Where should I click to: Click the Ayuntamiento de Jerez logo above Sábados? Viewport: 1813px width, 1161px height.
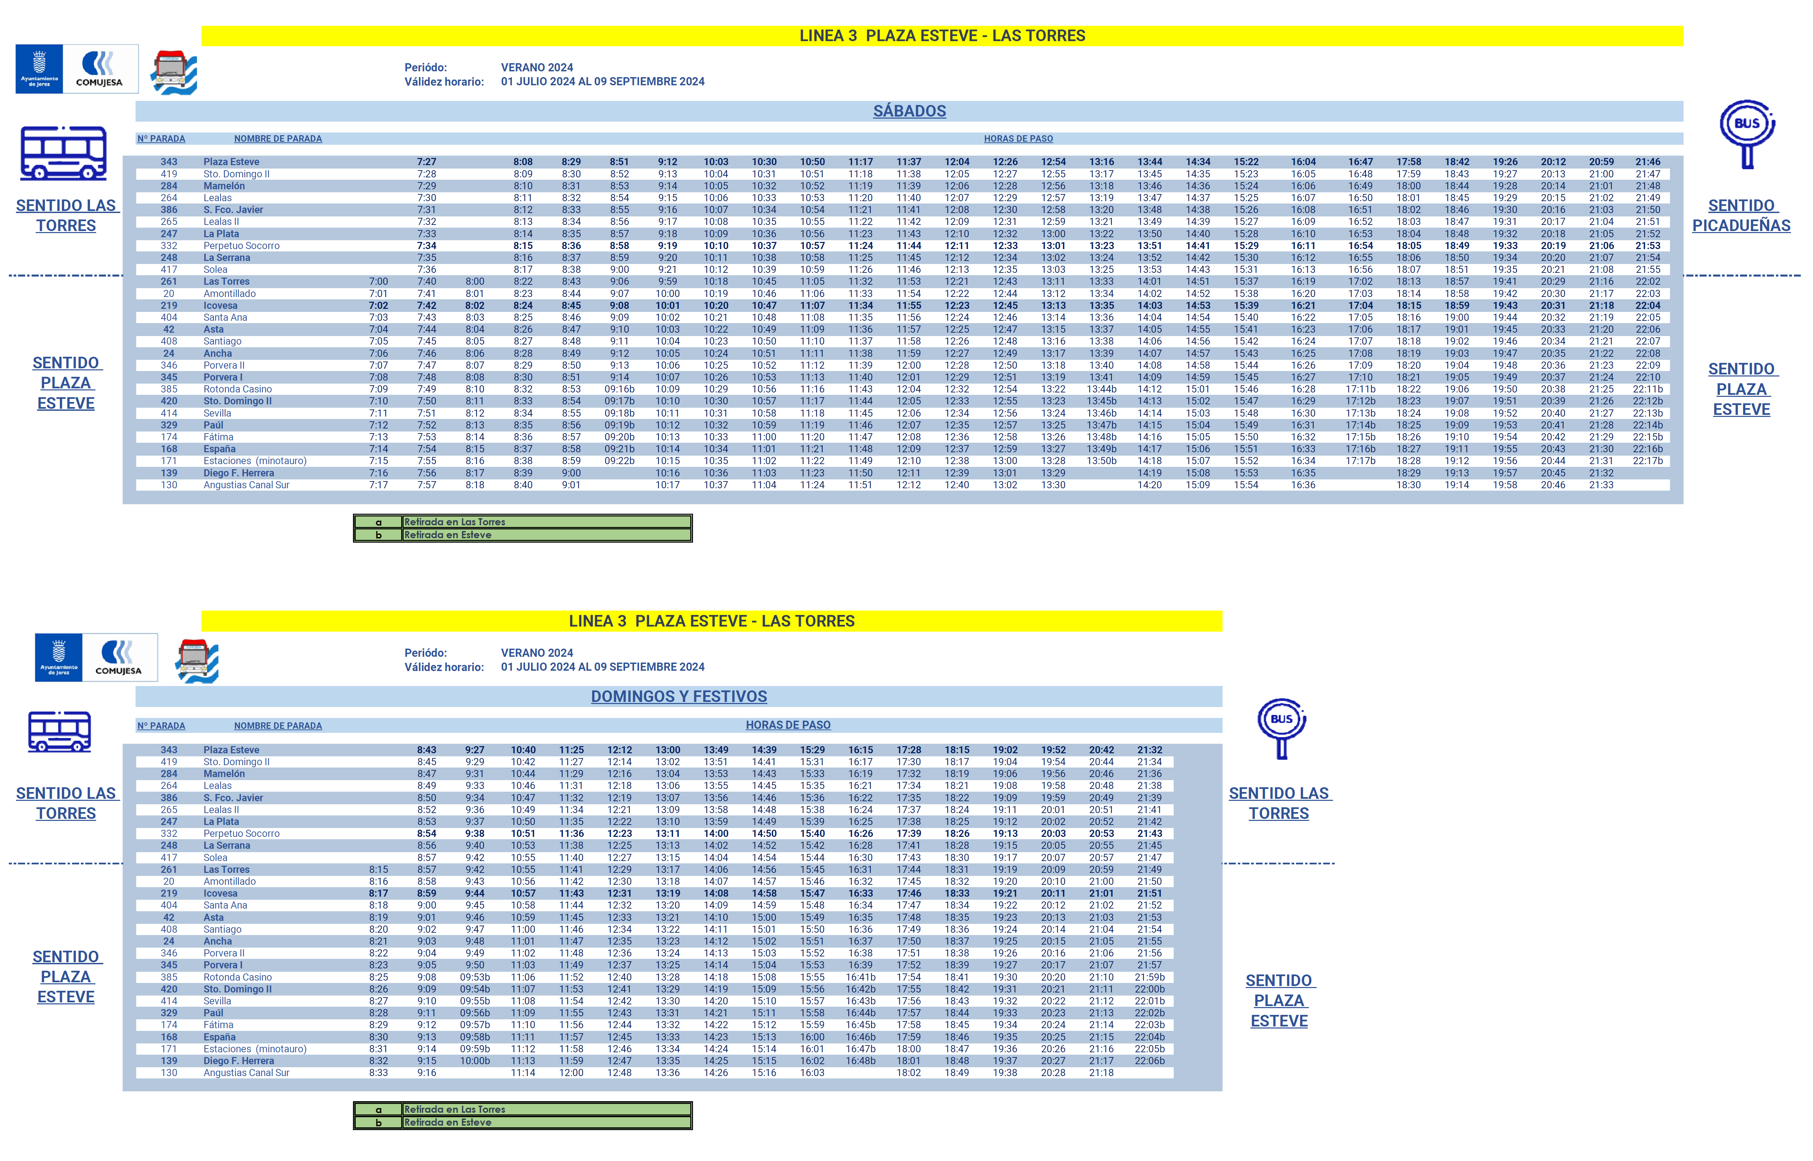coord(39,69)
